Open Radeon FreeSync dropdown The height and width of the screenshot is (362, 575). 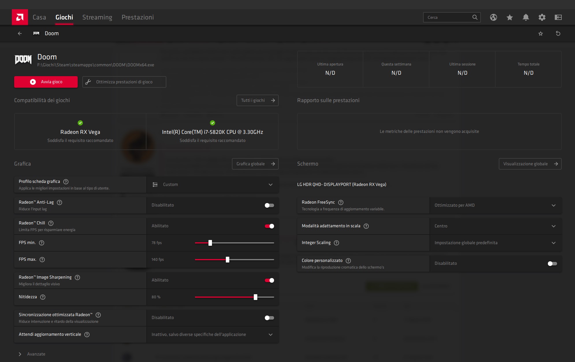[495, 205]
